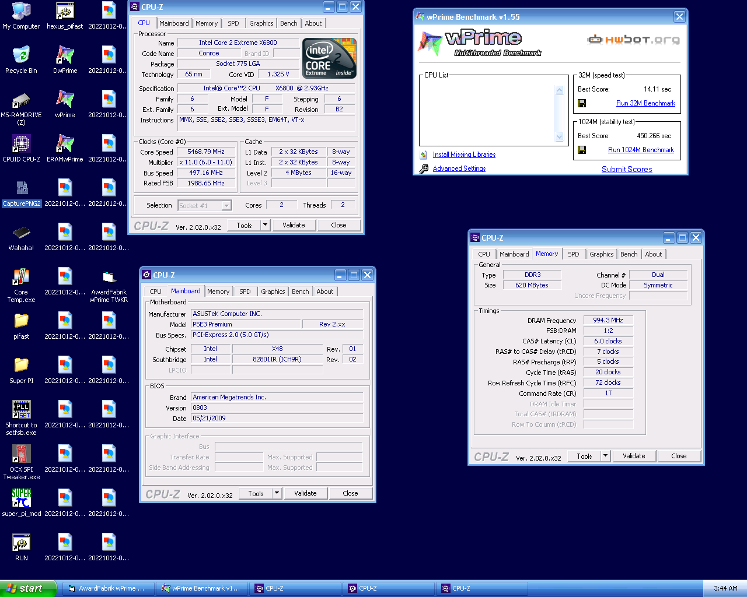Viewport: 747px width, 597px height.
Task: Click motherboard model P5E3 Premium
Action: coord(246,324)
